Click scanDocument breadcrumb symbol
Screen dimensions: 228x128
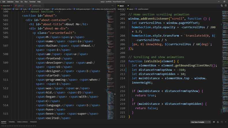143,9
